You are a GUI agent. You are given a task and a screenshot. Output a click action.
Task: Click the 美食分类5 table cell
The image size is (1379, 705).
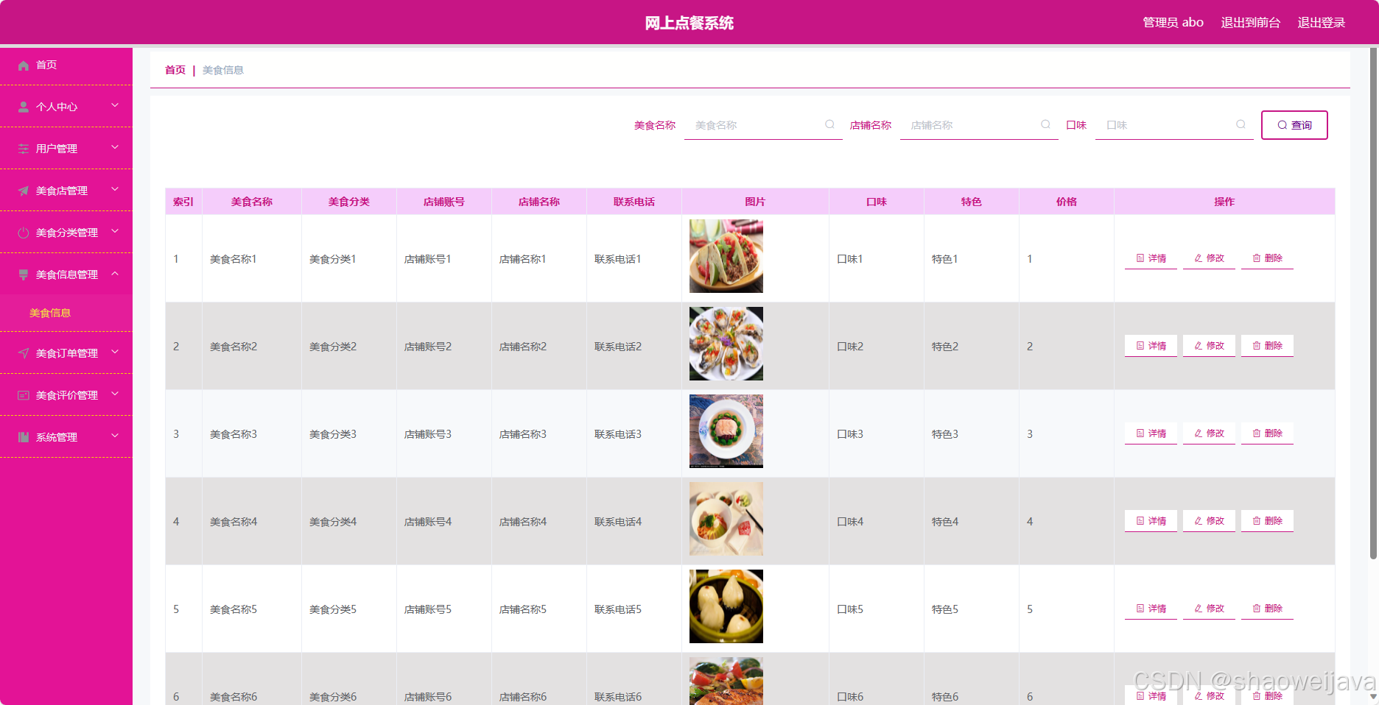(349, 609)
